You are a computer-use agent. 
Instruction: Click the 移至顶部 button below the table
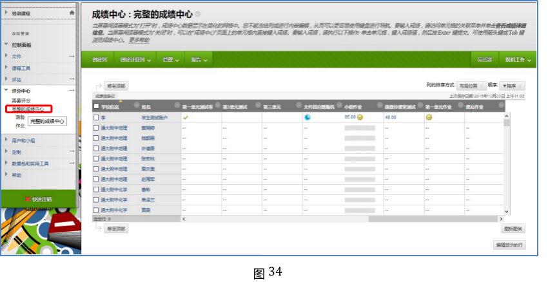pyautogui.click(x=116, y=229)
